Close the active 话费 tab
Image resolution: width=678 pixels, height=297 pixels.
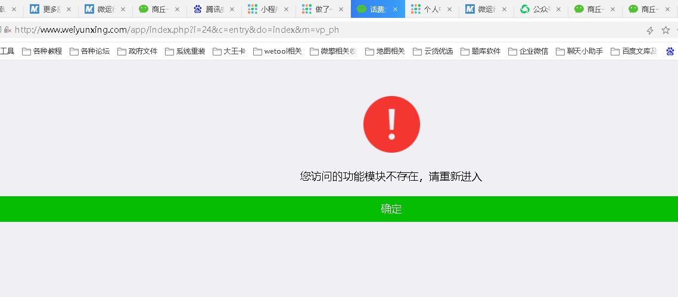click(395, 9)
